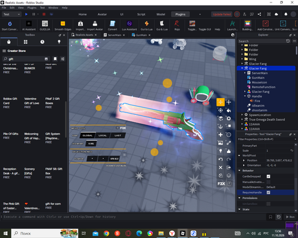Open the File menu
The image size is (298, 238).
(x=4, y=8)
